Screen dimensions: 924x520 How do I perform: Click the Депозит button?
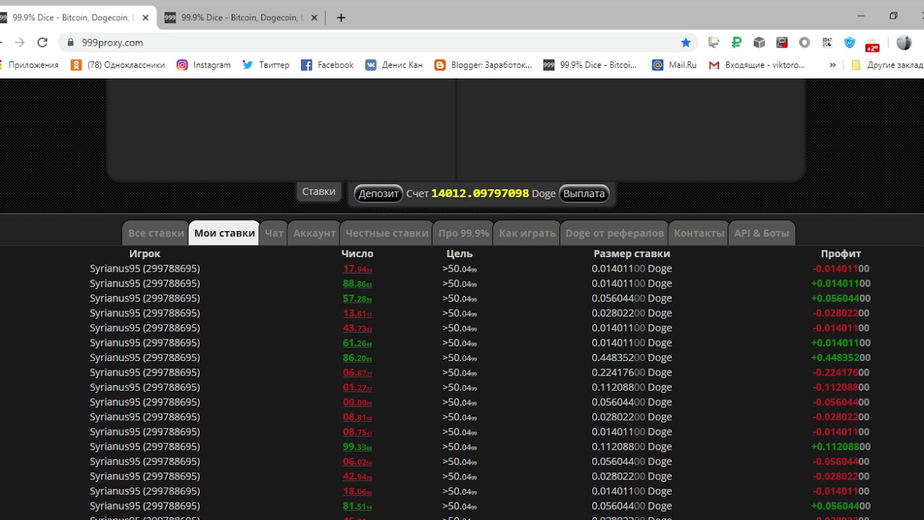tap(378, 194)
